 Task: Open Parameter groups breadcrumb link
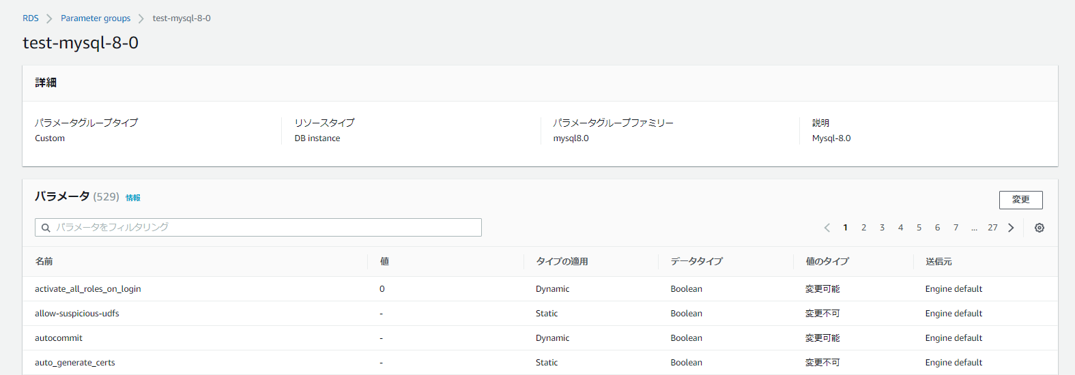pos(96,18)
